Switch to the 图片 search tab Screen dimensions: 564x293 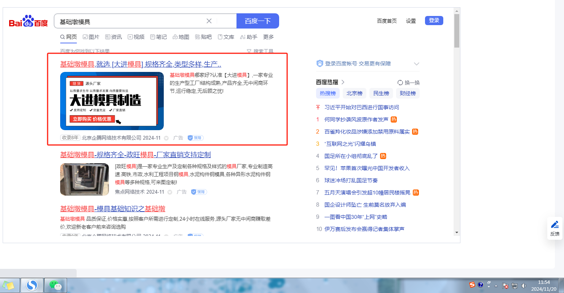[91, 37]
